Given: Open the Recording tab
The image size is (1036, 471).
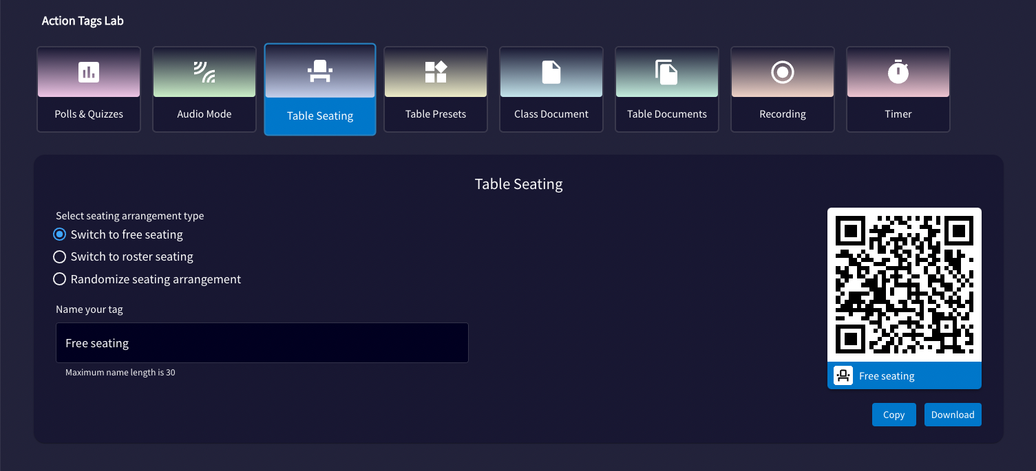Looking at the screenshot, I should pos(783,89).
